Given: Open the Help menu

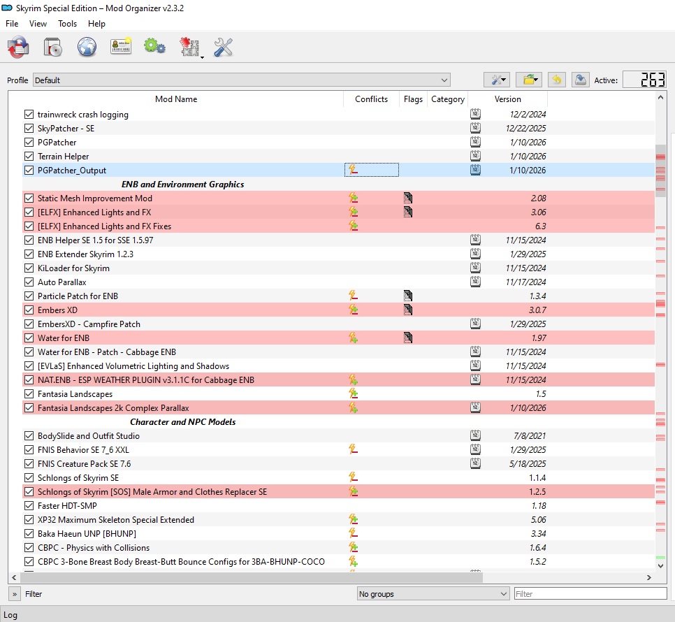Looking at the screenshot, I should coord(96,24).
